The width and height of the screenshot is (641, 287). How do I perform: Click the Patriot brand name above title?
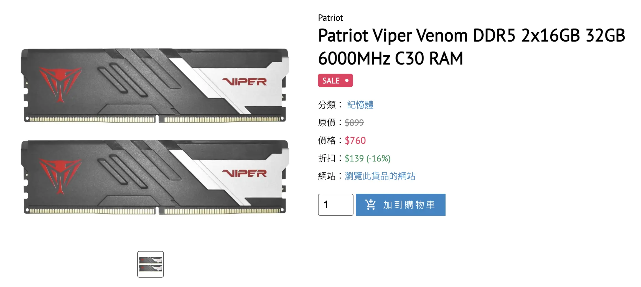point(330,18)
